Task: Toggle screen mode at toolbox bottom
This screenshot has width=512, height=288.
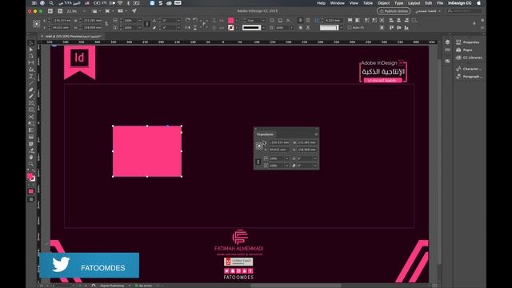Action: pyautogui.click(x=31, y=199)
